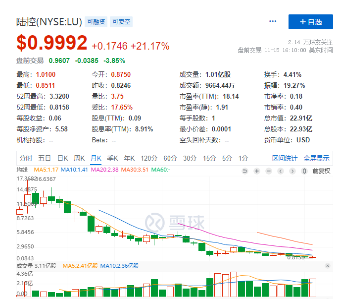Click the MA10:1.41 moving average label
The height and width of the screenshot is (299, 339).
(x=74, y=170)
